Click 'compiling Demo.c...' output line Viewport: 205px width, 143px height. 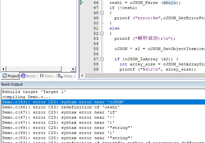pos(26,97)
